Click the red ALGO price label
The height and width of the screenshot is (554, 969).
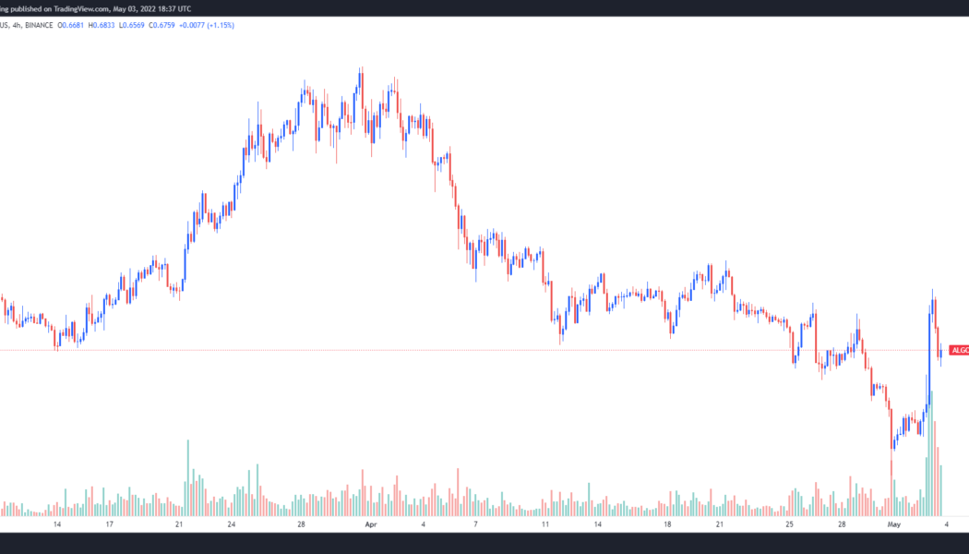click(959, 351)
